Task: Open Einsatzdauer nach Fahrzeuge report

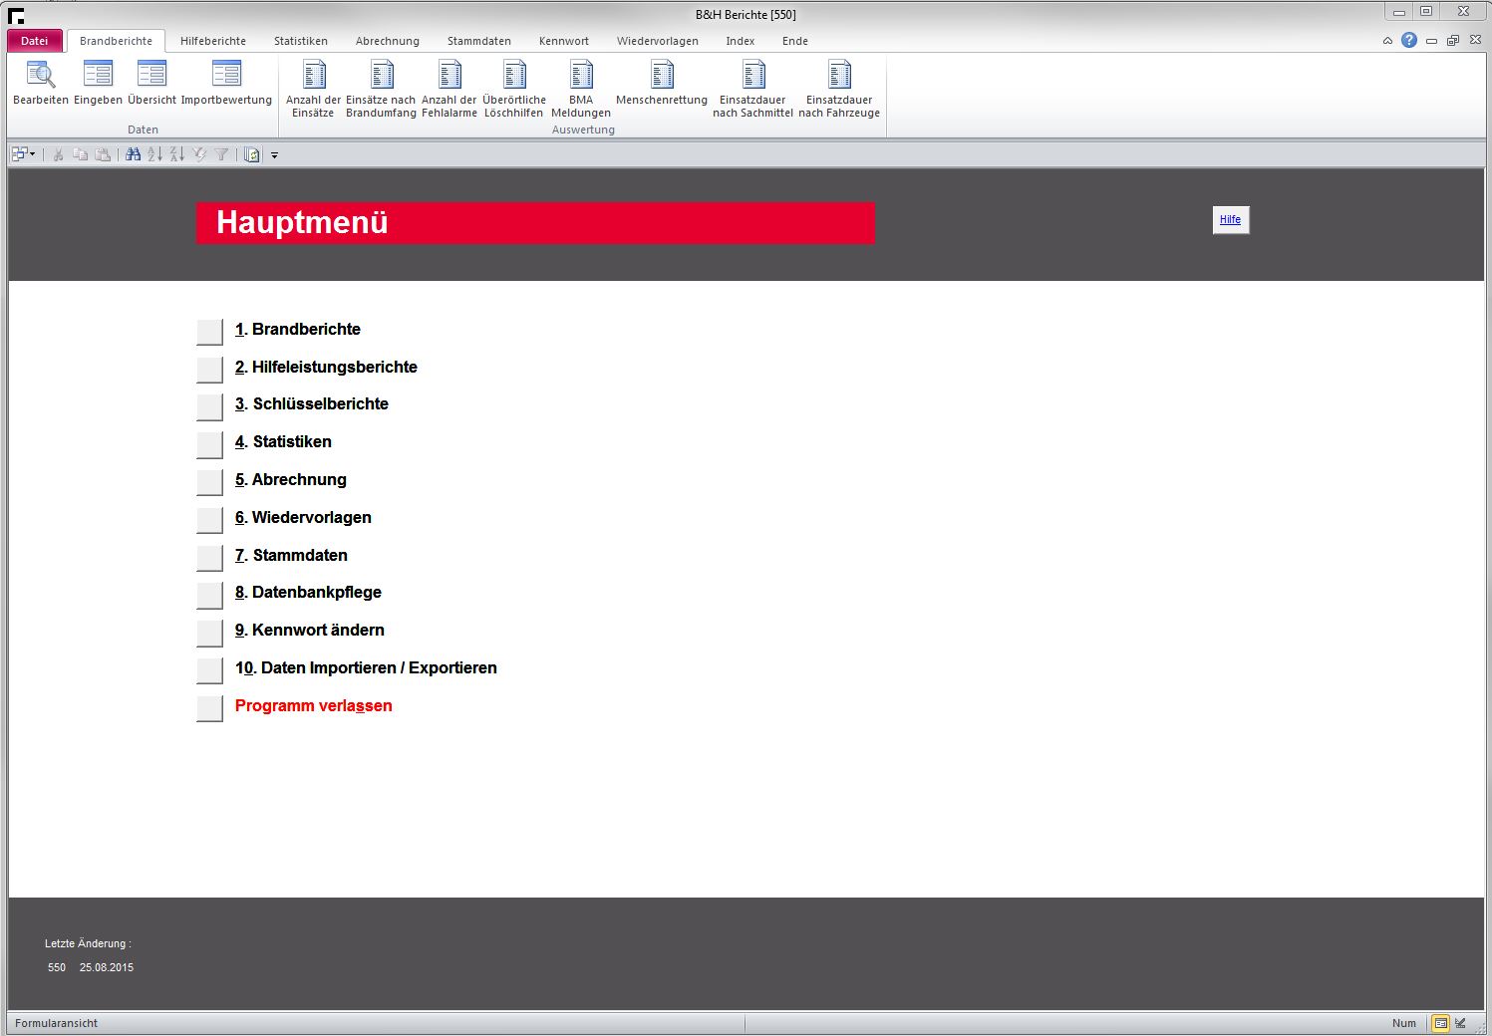Action: tap(839, 89)
